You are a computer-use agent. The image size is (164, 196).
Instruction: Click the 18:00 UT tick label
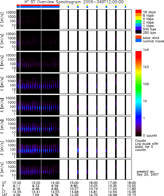point(132,183)
